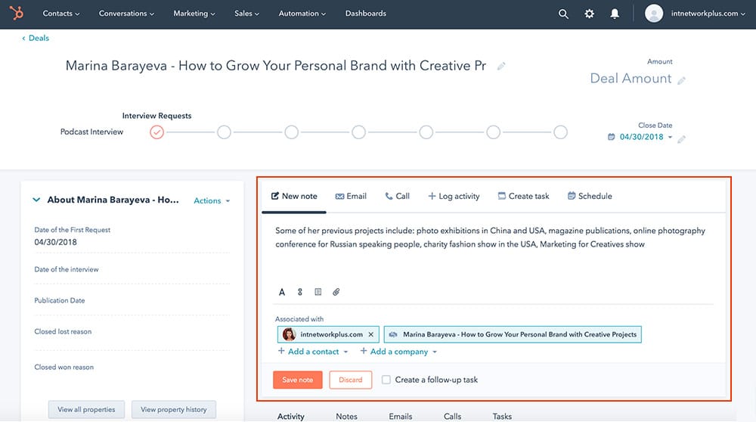
Task: Click the Deal Amount value
Action: [x=631, y=79]
